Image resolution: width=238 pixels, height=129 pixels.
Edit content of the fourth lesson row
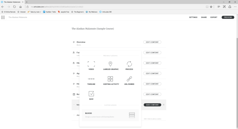coord(152,73)
